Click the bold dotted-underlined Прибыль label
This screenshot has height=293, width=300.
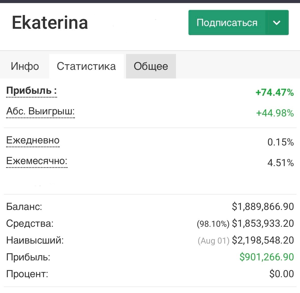click(x=31, y=91)
